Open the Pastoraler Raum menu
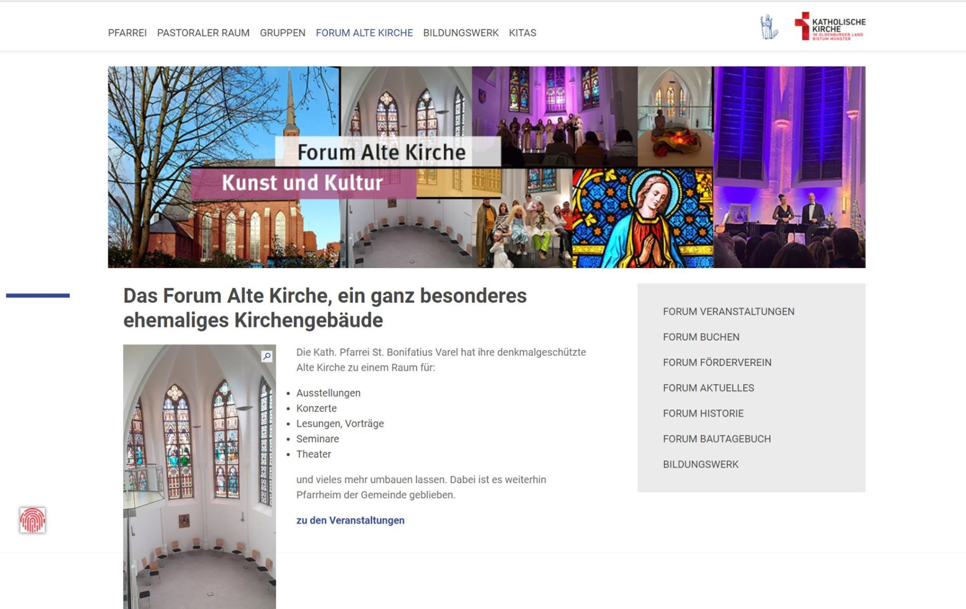 click(x=203, y=33)
